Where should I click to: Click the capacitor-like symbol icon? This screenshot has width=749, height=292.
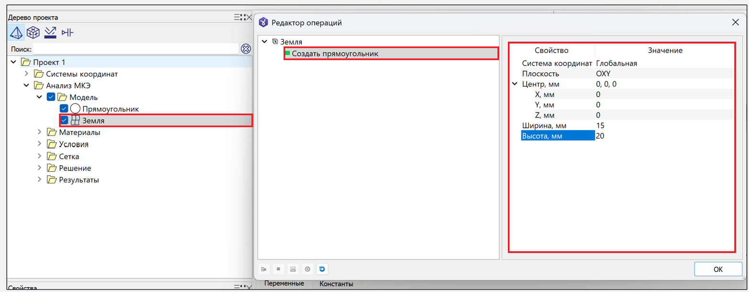[67, 33]
